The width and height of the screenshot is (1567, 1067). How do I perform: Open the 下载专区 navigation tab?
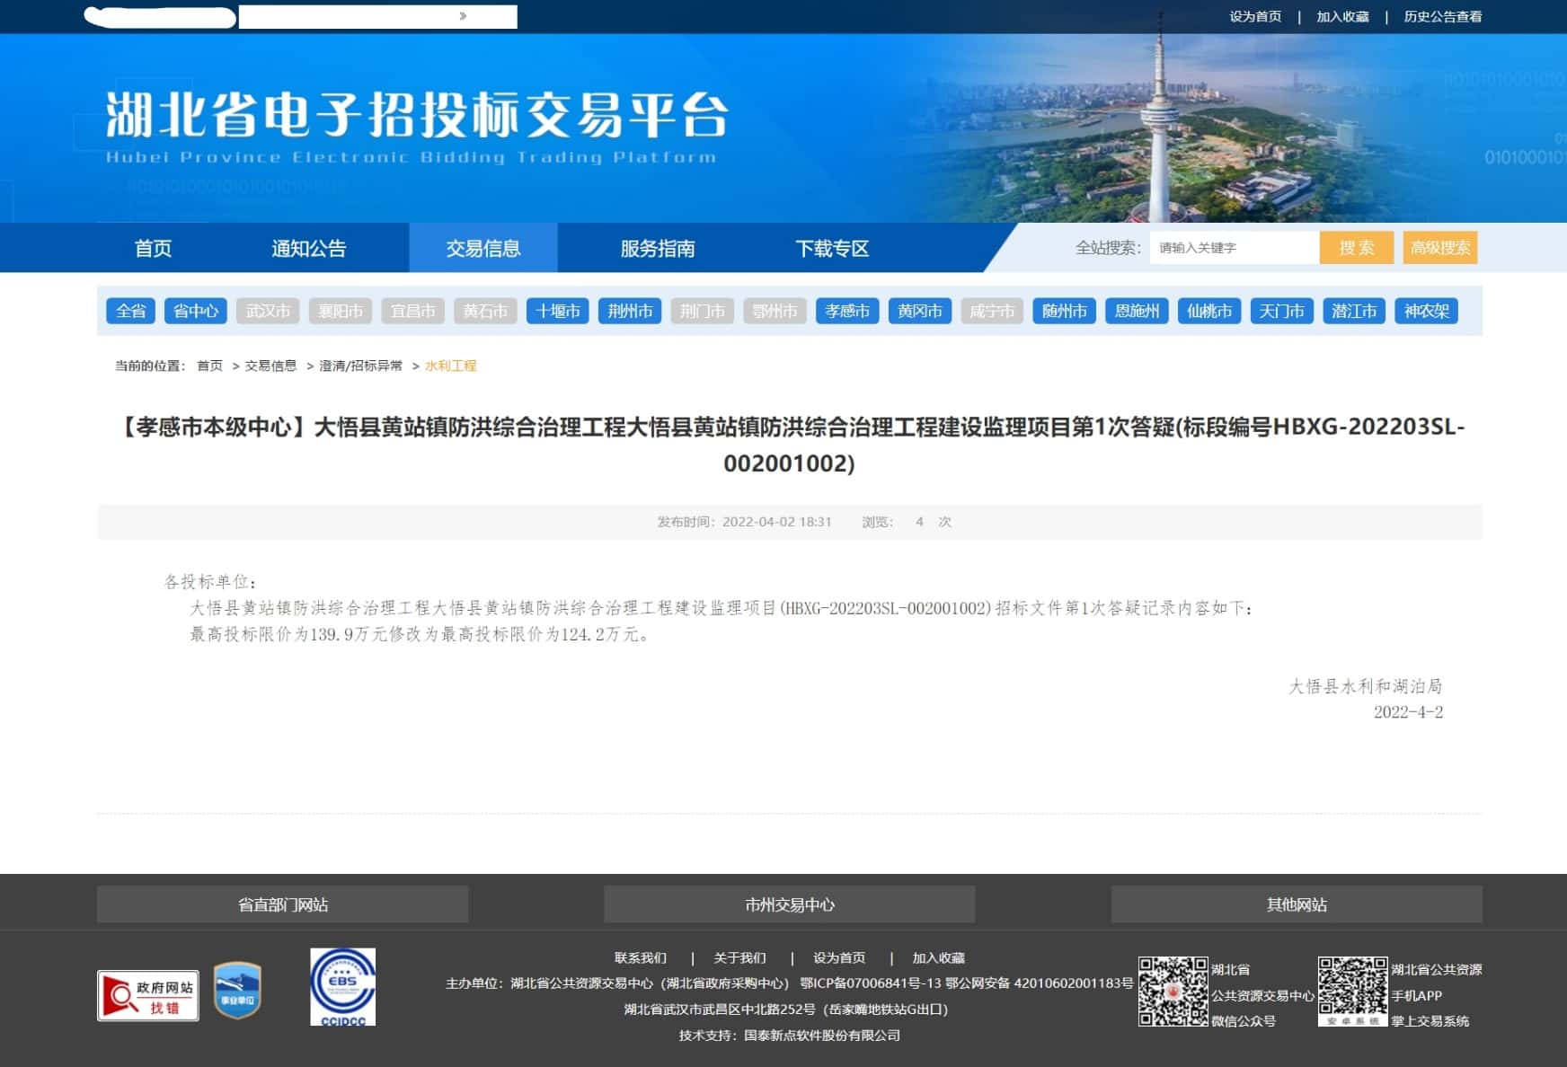click(831, 249)
